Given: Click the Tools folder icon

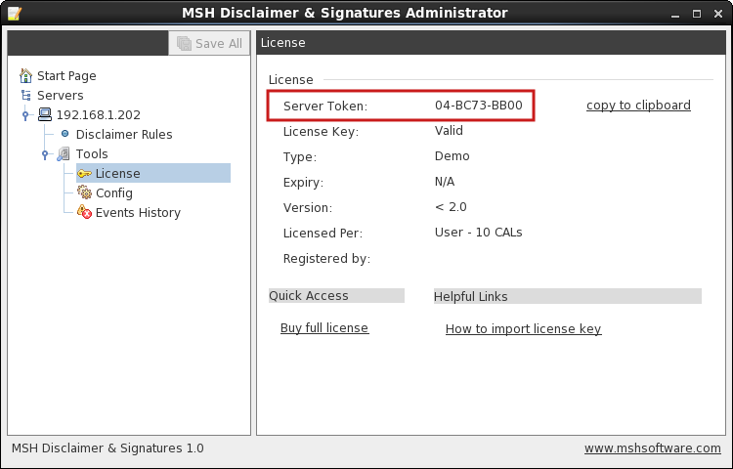Looking at the screenshot, I should pyautogui.click(x=64, y=153).
